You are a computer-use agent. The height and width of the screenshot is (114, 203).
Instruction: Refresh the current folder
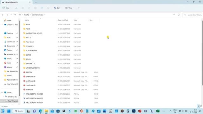[179, 15]
